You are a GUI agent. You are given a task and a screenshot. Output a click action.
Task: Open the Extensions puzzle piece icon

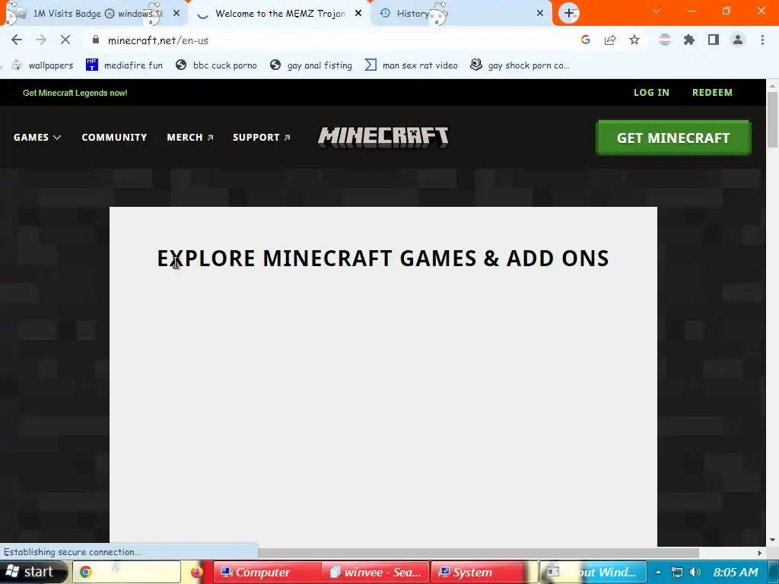[x=689, y=40]
